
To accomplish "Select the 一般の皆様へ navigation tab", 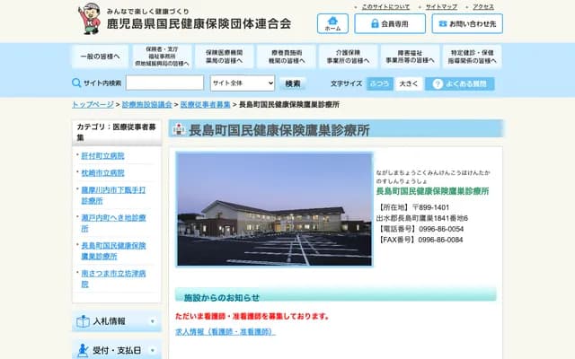I will click(100, 56).
